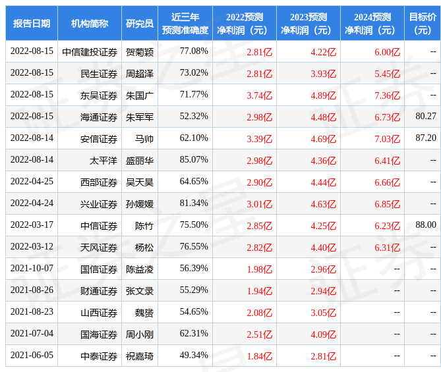
Task: Select researcher 魏赟
Action: [x=144, y=313]
